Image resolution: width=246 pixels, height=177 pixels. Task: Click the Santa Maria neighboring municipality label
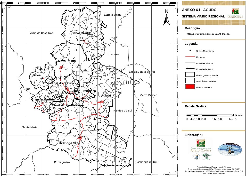pos(30,127)
